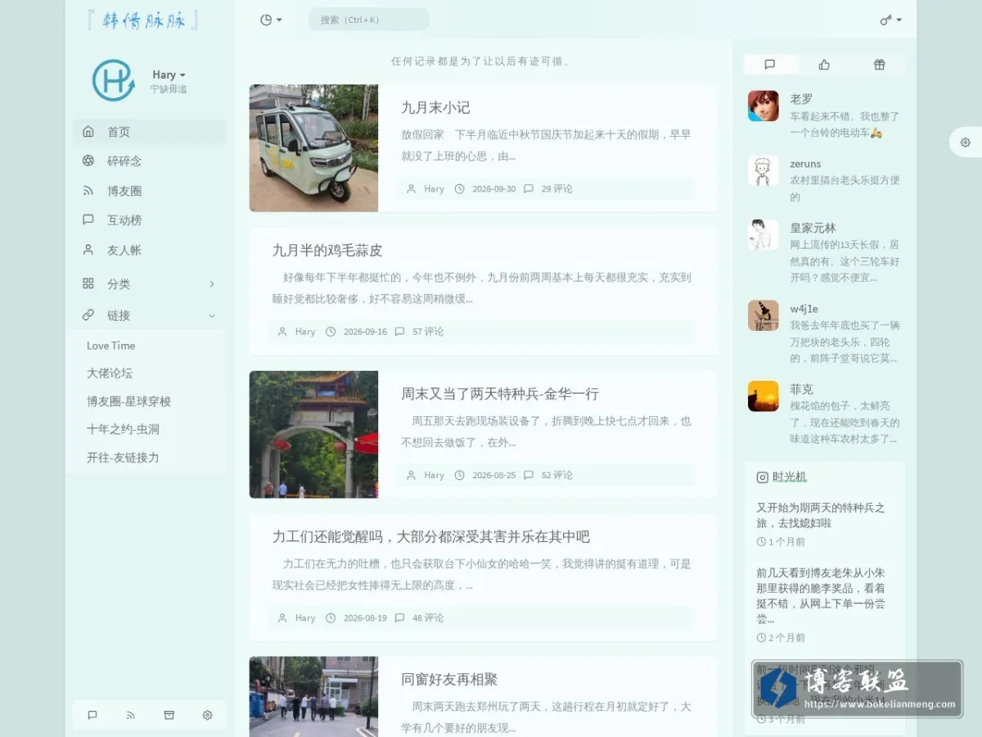
Task: Switch to the gift tab in right panel
Action: pos(879,65)
